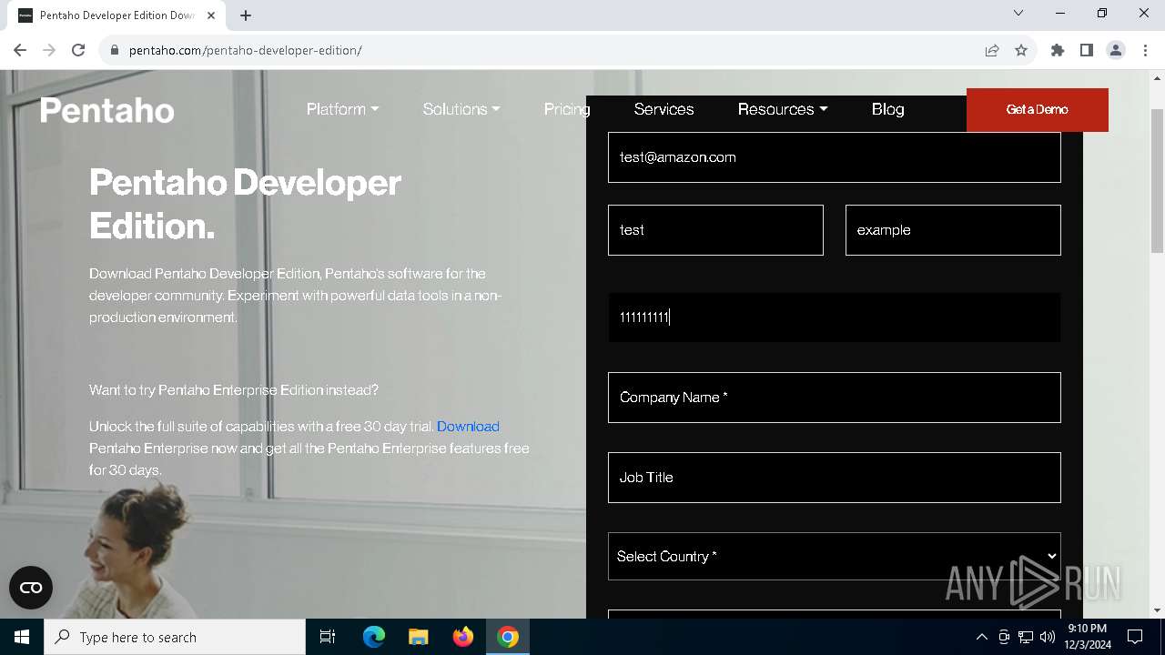This screenshot has height=655, width=1165.
Task: Close the Pentaho Developer Edition tab
Action: pos(212,15)
